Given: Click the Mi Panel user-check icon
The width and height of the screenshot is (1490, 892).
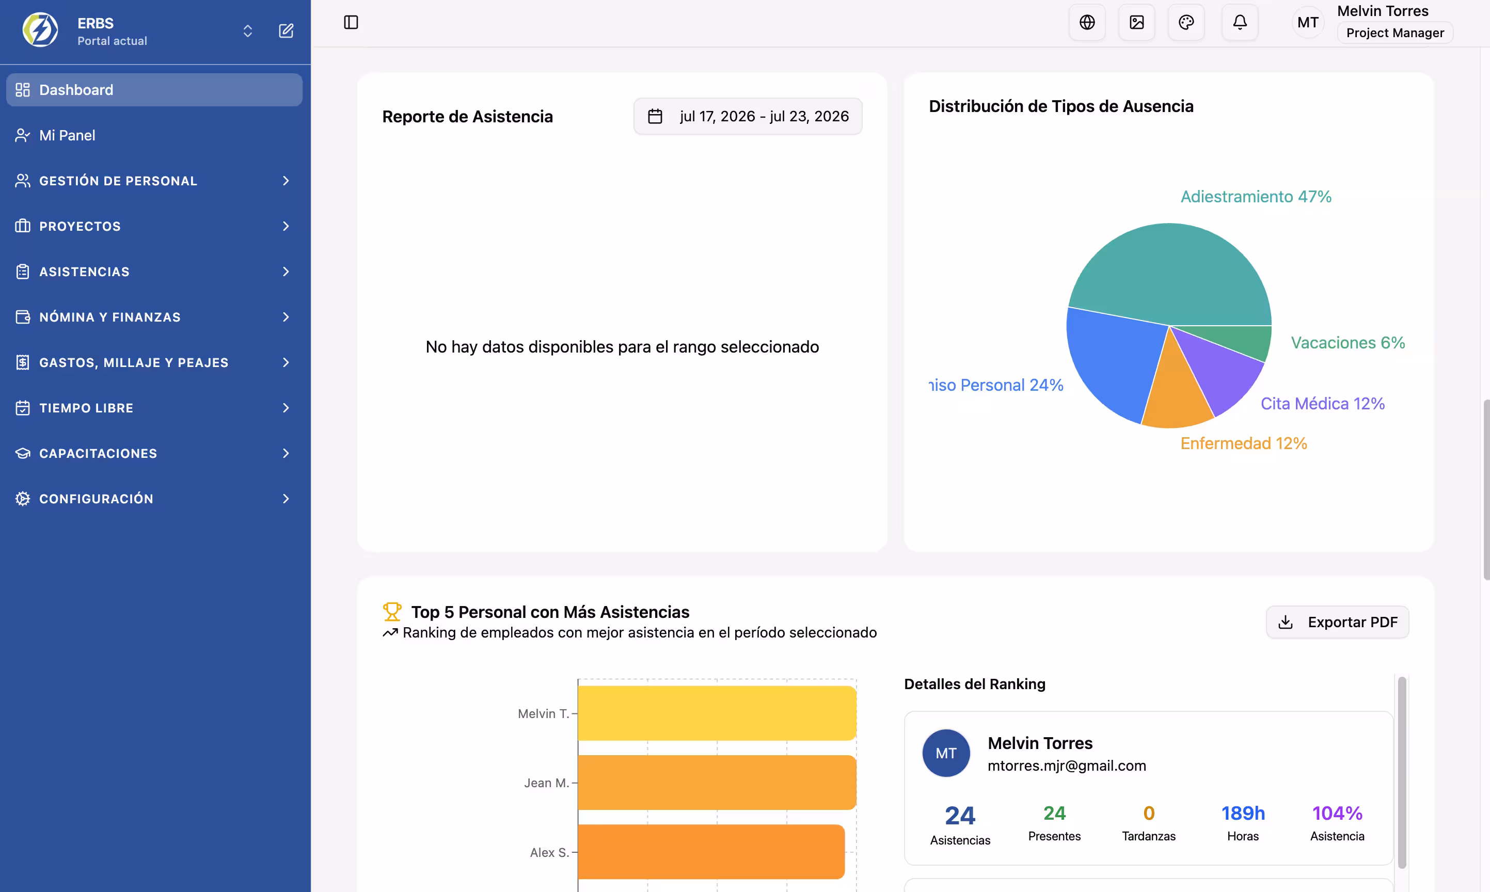Looking at the screenshot, I should (x=22, y=135).
